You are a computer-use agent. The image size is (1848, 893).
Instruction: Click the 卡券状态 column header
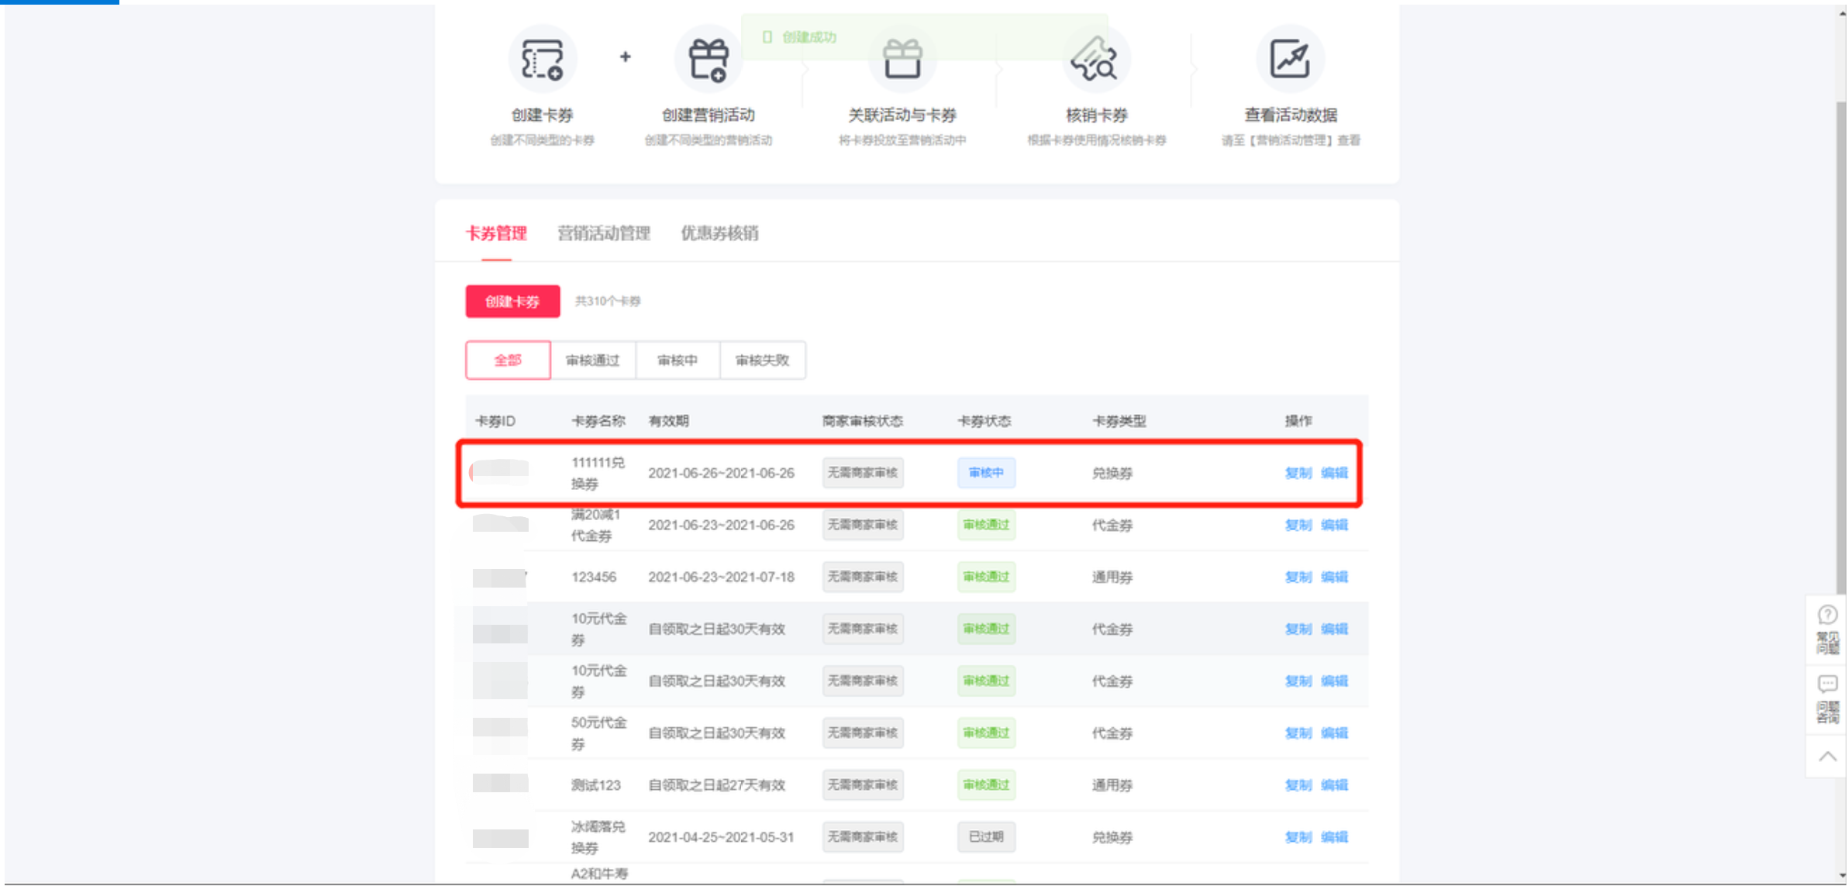click(984, 421)
